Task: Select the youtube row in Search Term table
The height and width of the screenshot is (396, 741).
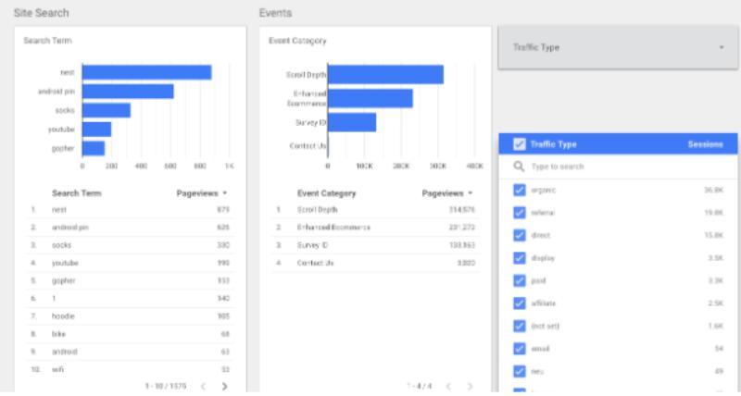Action: 130,263
